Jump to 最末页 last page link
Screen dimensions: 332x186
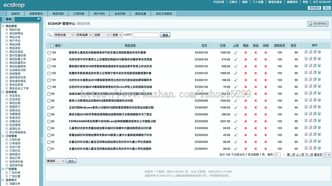[x=318, y=155]
